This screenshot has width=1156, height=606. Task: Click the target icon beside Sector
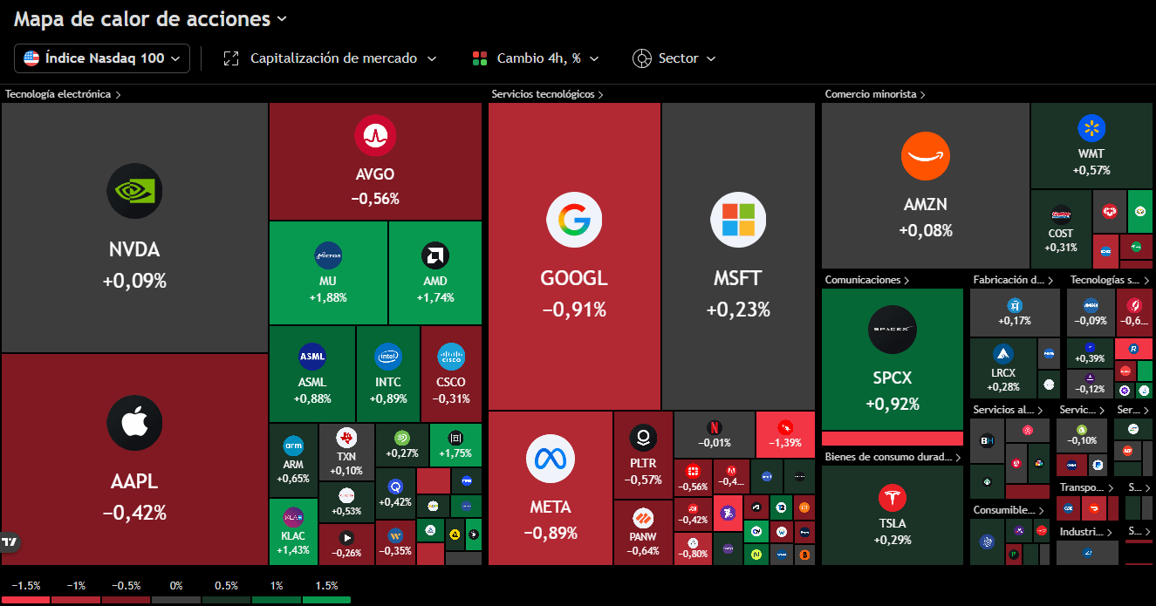[642, 58]
